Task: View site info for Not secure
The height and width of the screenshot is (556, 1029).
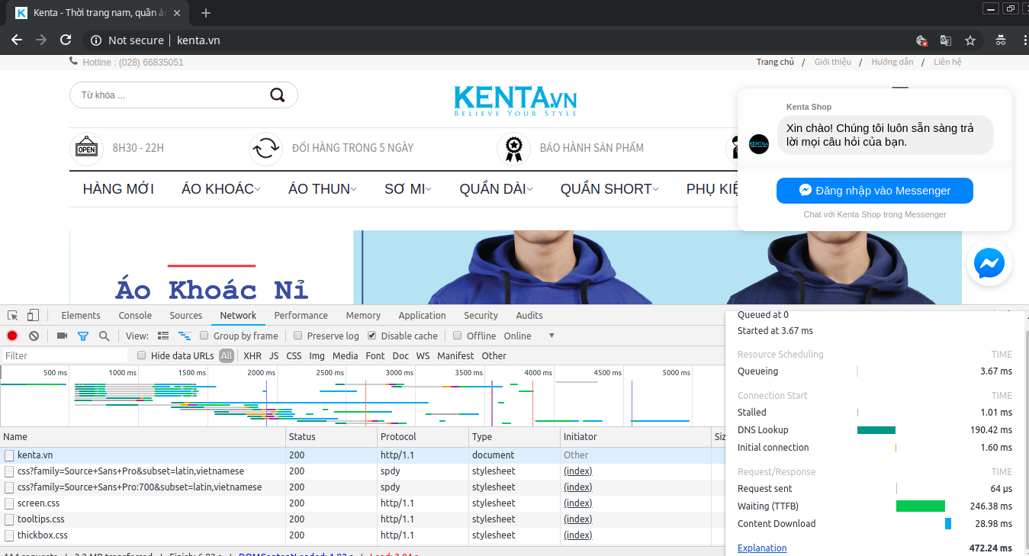Action: pyautogui.click(x=127, y=40)
